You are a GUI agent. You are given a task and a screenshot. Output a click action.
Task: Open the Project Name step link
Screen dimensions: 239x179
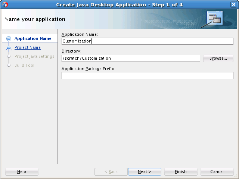pos(28,47)
